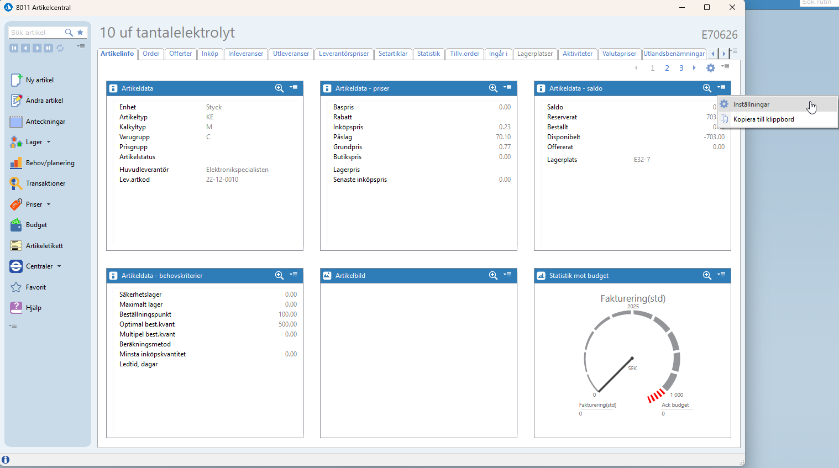Select Inställningar from the context menu

pos(751,104)
